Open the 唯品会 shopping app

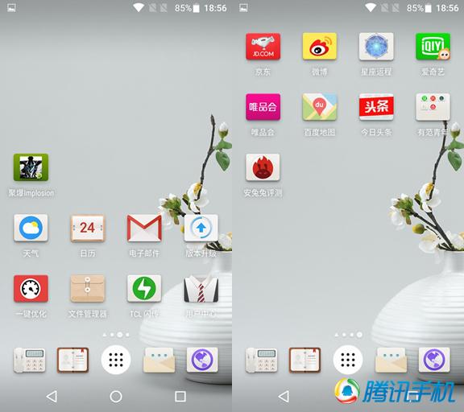(x=263, y=107)
